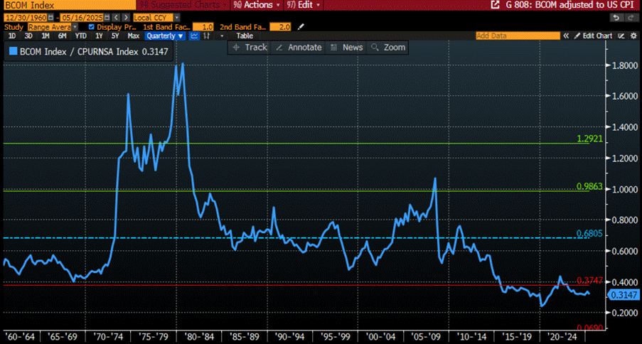
Task: Click the 1.2921 upper band label
Action: pyautogui.click(x=589, y=139)
